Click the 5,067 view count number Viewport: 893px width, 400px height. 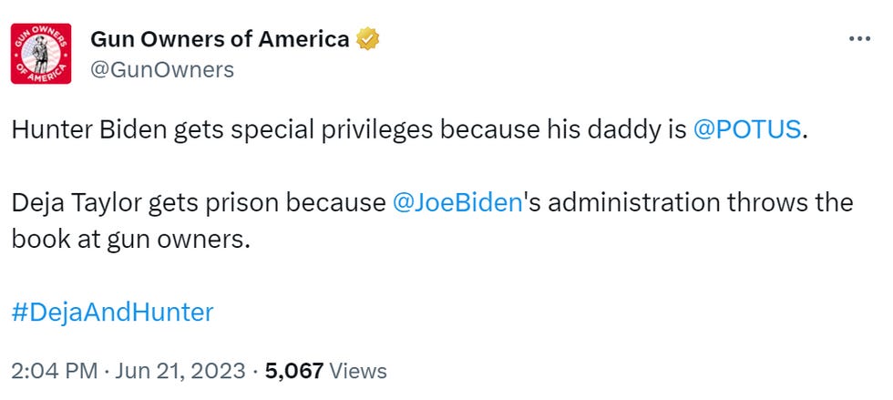293,371
